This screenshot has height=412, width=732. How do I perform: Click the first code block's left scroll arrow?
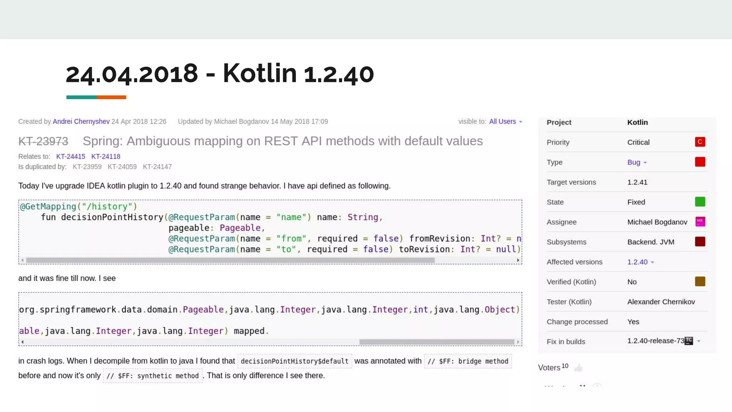pos(23,260)
